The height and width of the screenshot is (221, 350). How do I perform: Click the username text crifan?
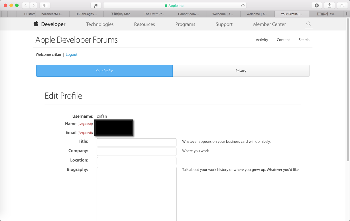(x=102, y=116)
